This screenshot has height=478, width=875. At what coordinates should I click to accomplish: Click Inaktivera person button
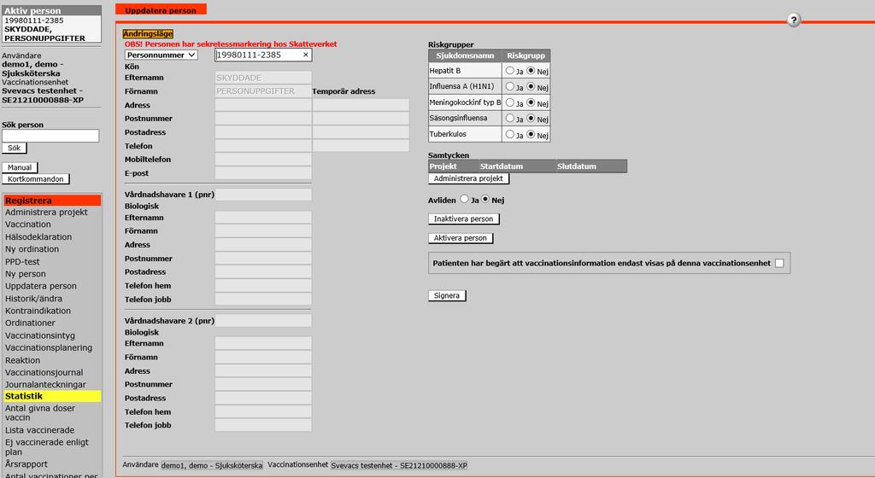click(464, 219)
